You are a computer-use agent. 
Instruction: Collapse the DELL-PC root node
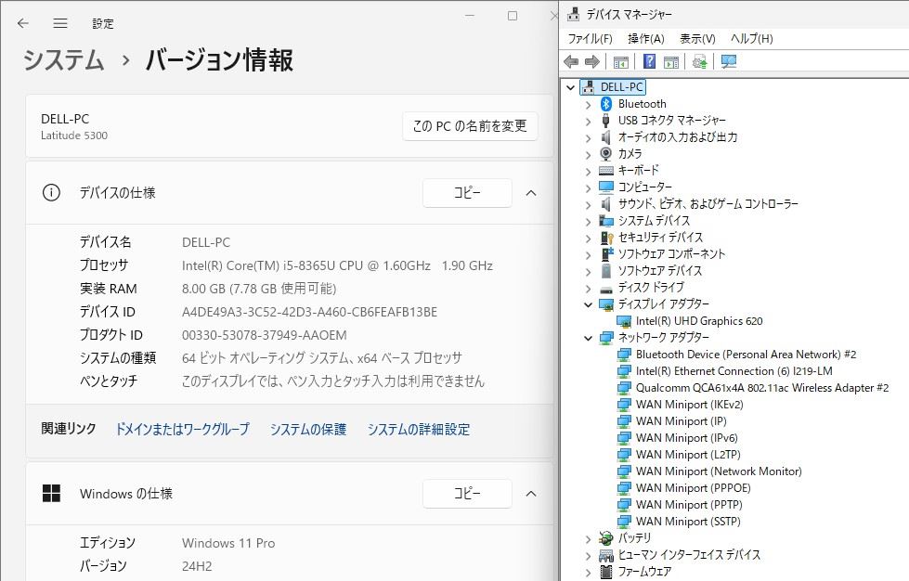point(570,87)
